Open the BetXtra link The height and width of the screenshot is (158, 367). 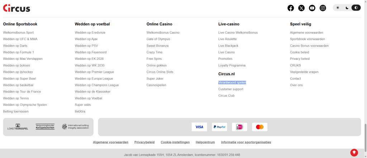click(80, 111)
